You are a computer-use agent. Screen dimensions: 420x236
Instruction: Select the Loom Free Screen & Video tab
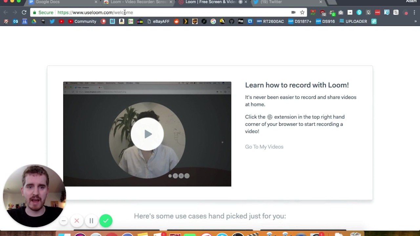click(x=213, y=2)
